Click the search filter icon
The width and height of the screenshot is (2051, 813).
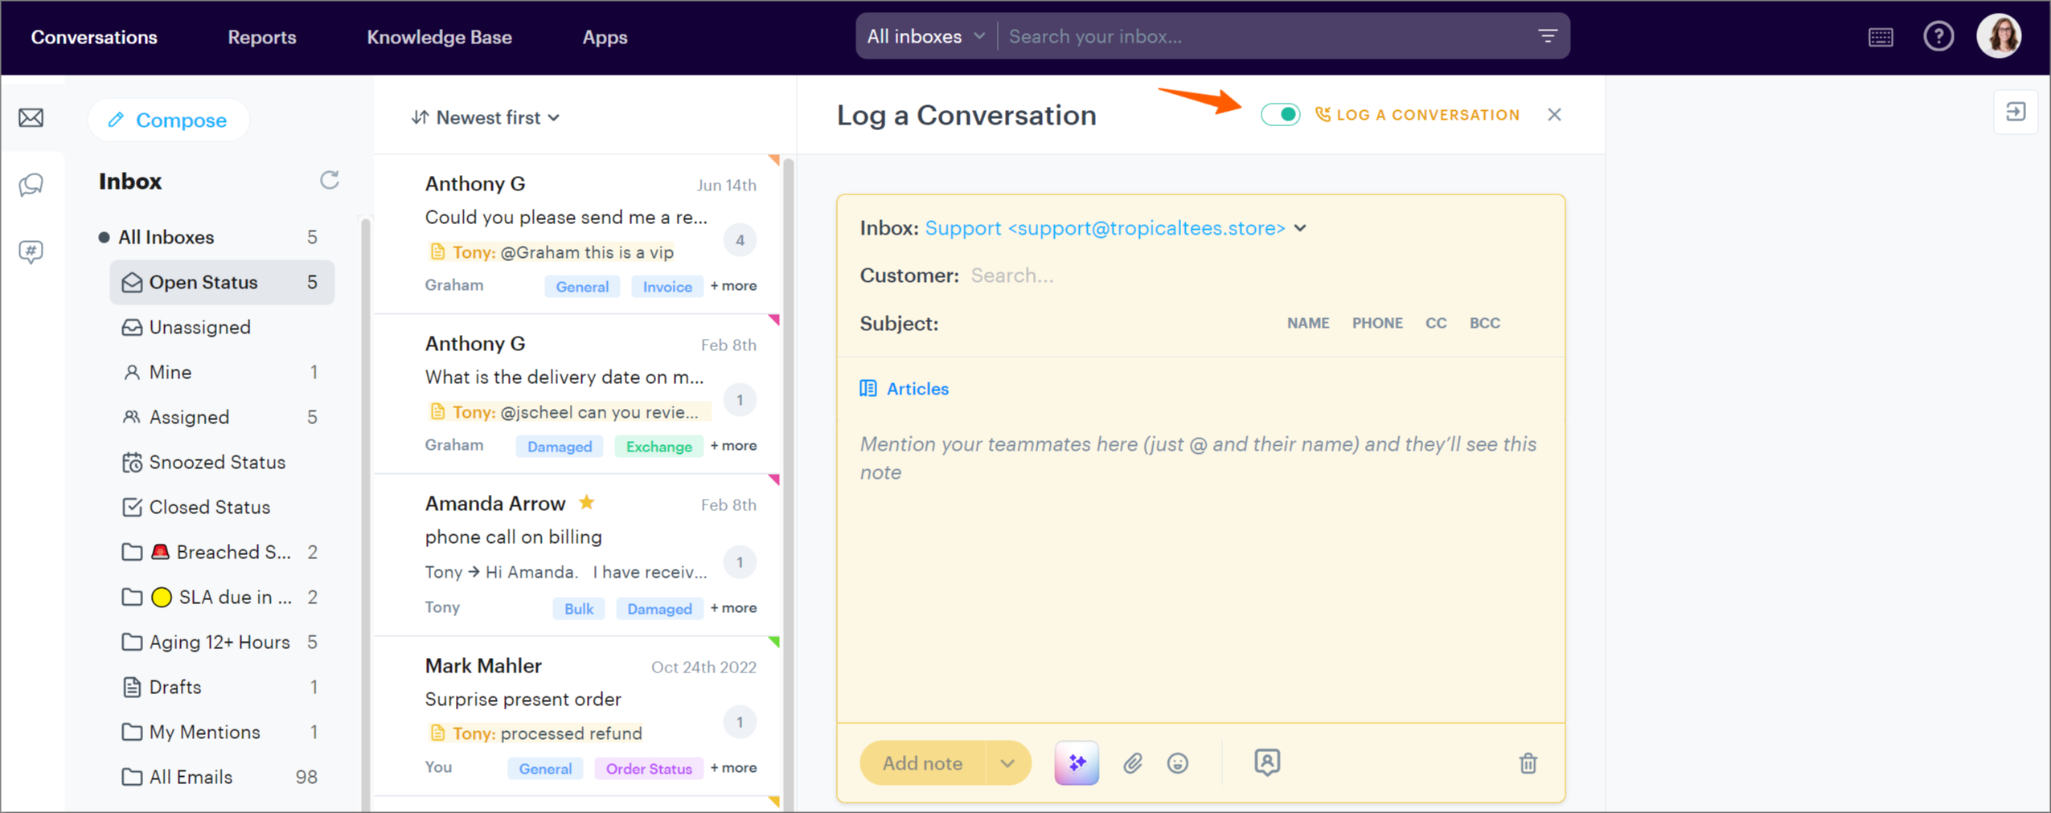[1547, 36]
